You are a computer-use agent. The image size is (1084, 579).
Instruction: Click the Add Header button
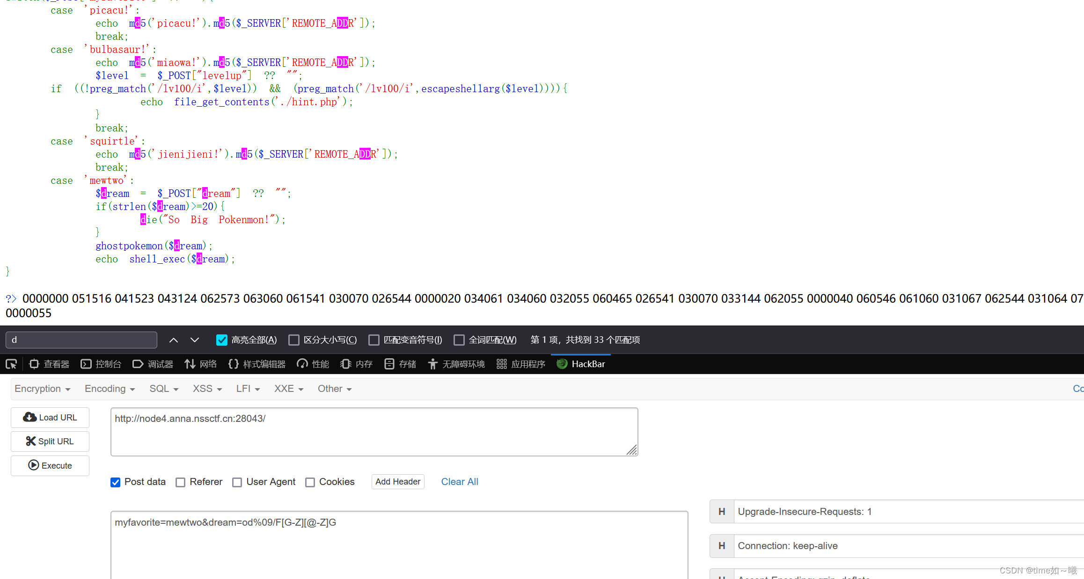pos(398,482)
